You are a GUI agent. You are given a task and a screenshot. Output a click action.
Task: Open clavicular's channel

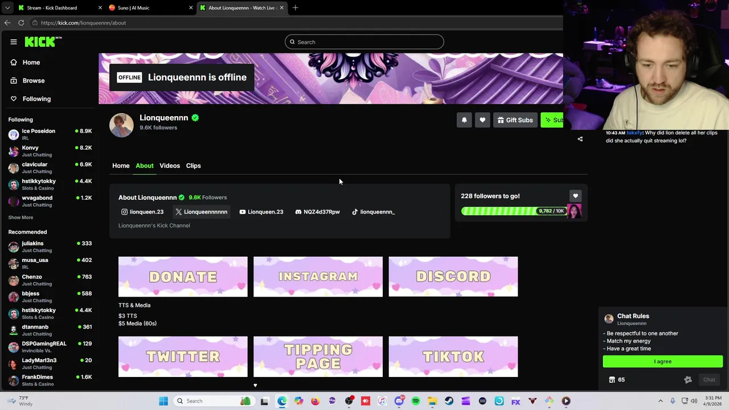pyautogui.click(x=50, y=167)
